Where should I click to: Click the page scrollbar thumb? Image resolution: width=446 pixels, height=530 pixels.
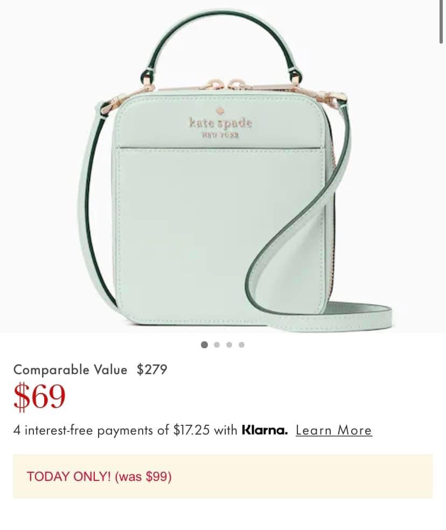click(x=441, y=22)
